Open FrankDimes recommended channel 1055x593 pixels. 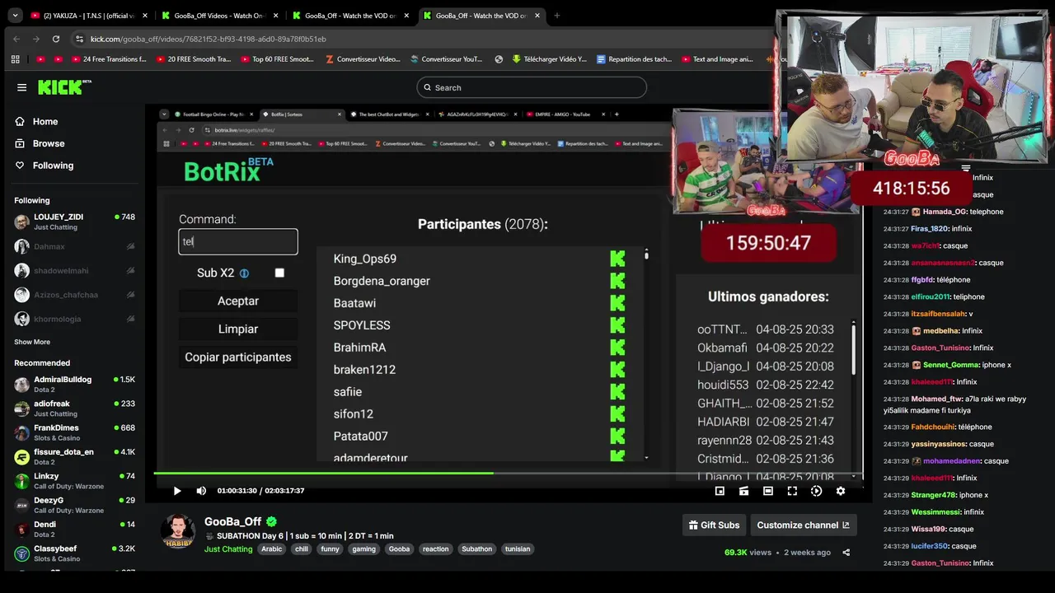pyautogui.click(x=74, y=432)
